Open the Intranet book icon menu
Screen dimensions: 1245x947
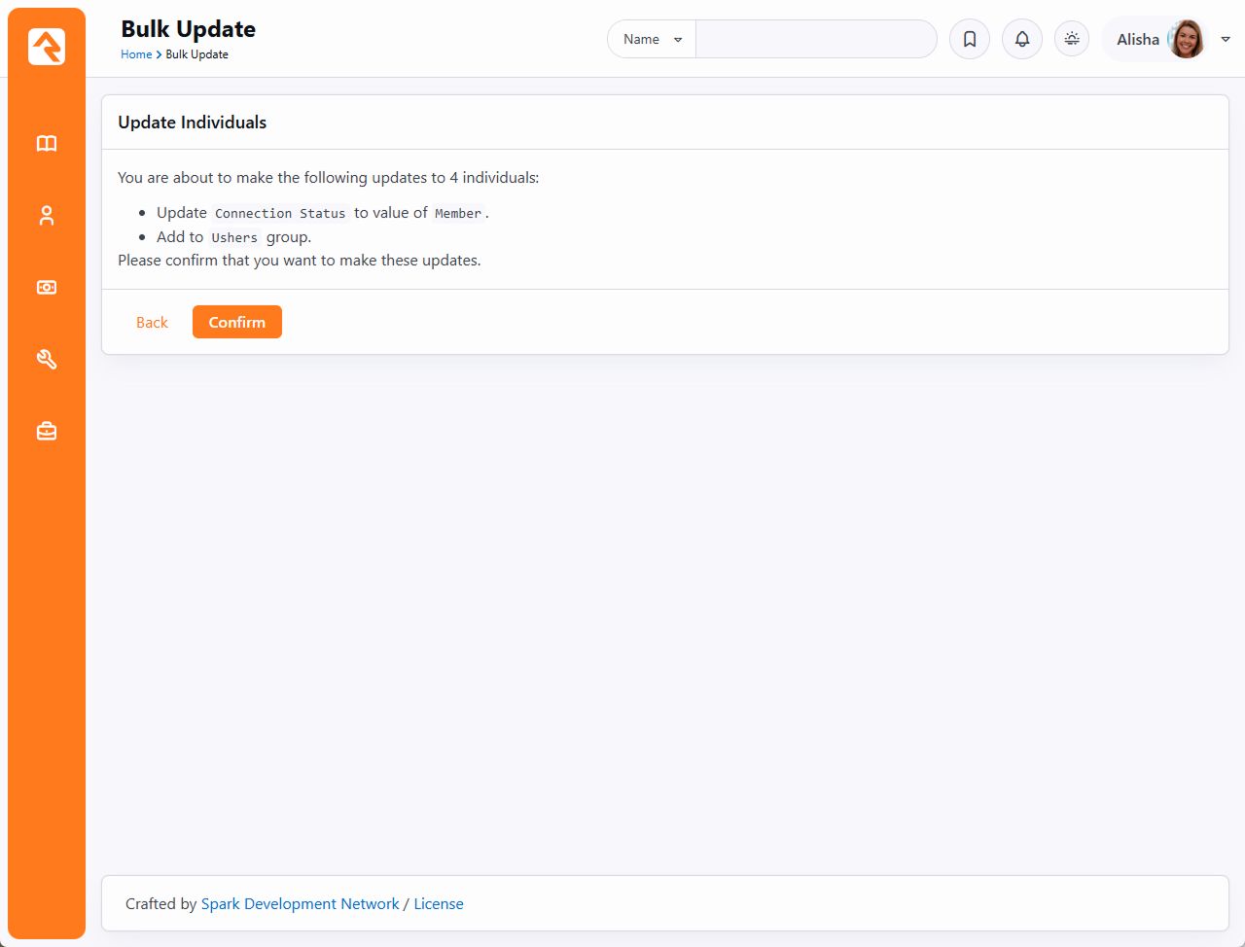(47, 144)
